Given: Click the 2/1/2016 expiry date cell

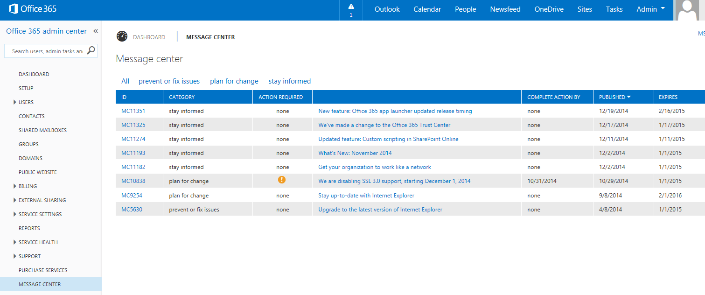Looking at the screenshot, I should point(670,196).
